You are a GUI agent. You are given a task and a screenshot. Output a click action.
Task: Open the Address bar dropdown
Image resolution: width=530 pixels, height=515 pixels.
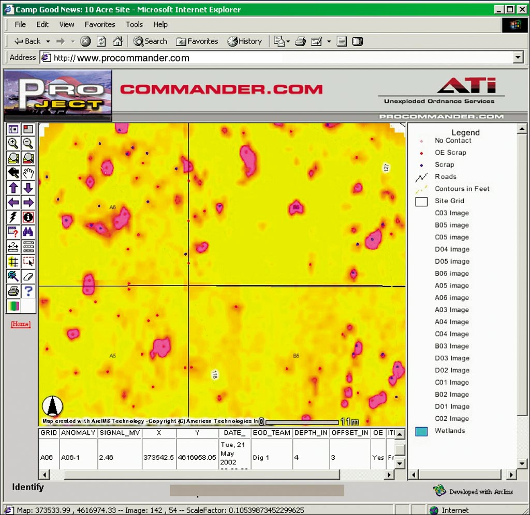(518, 58)
